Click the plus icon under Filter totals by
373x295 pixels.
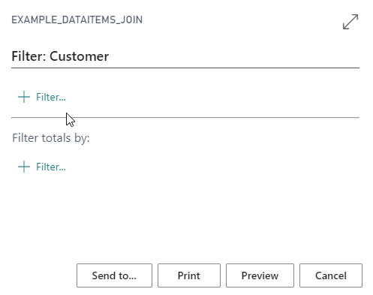[x=24, y=167]
